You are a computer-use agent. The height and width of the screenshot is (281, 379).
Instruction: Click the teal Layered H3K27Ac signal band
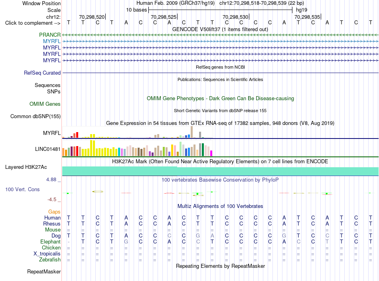pyautogui.click(x=220, y=171)
